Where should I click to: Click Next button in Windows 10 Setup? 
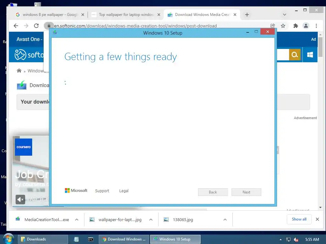(x=246, y=192)
